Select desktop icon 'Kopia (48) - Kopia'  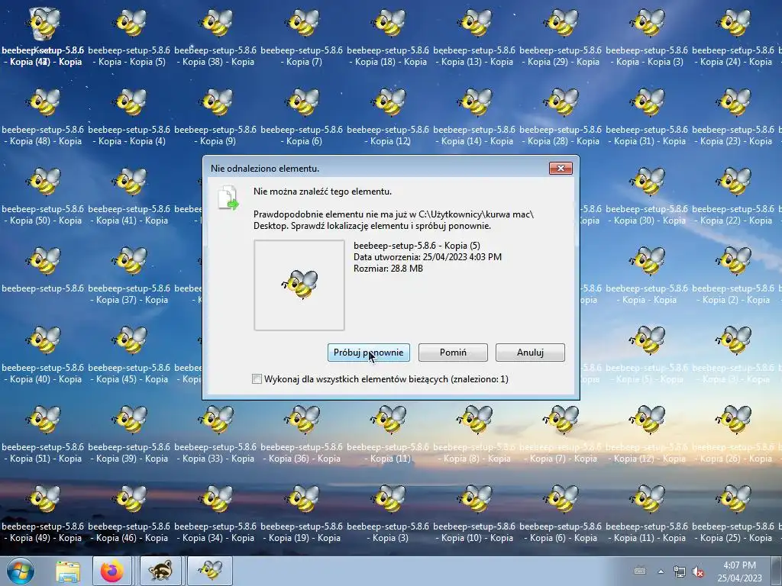click(x=43, y=118)
